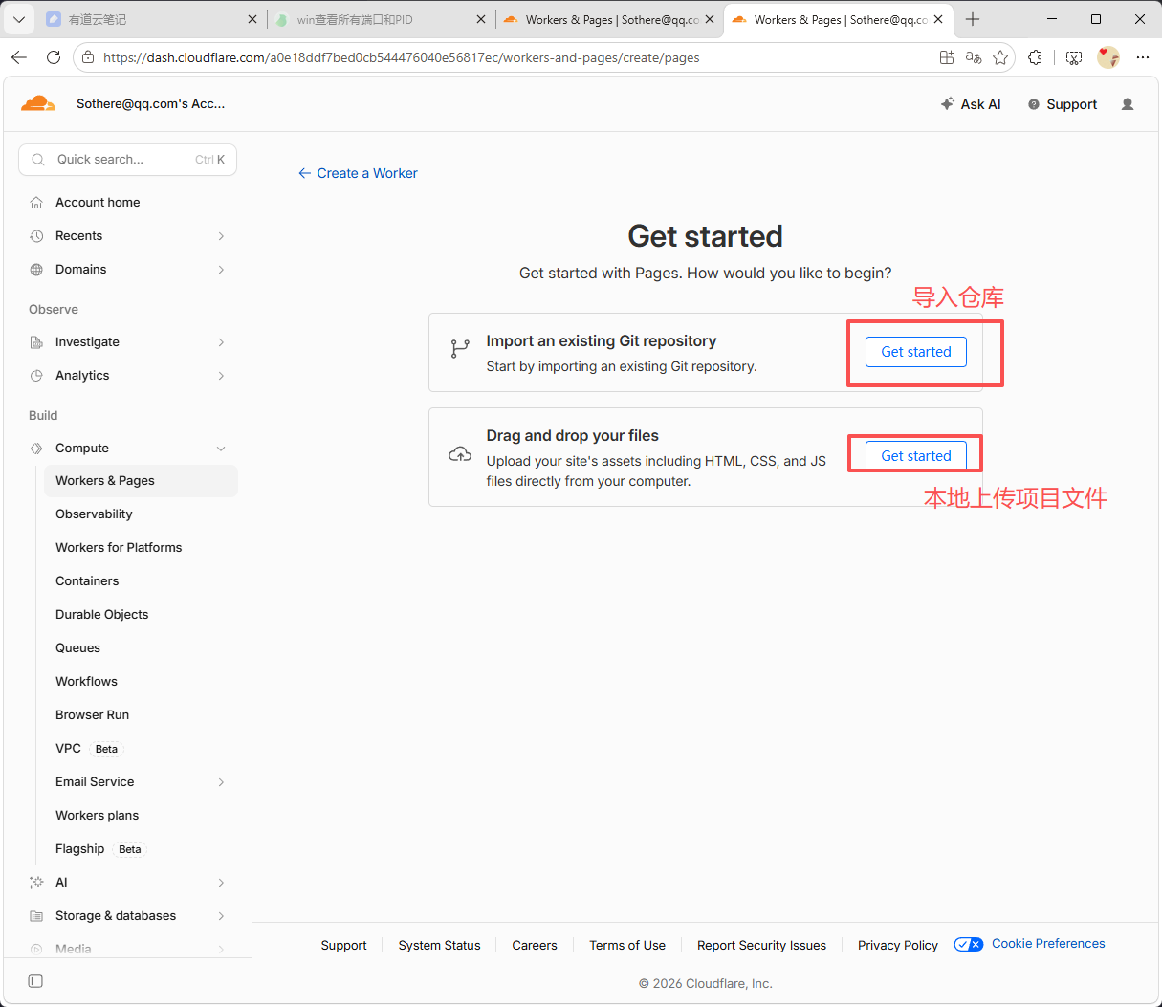
Task: Get started importing existing Git repository
Action: click(x=915, y=352)
